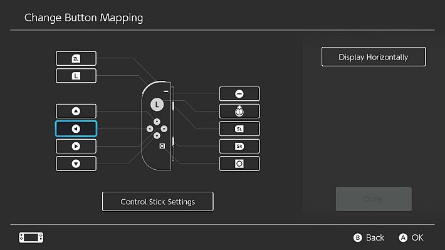Choose the D-pad up arrow mapping
The width and height of the screenshot is (445, 250).
point(76,111)
